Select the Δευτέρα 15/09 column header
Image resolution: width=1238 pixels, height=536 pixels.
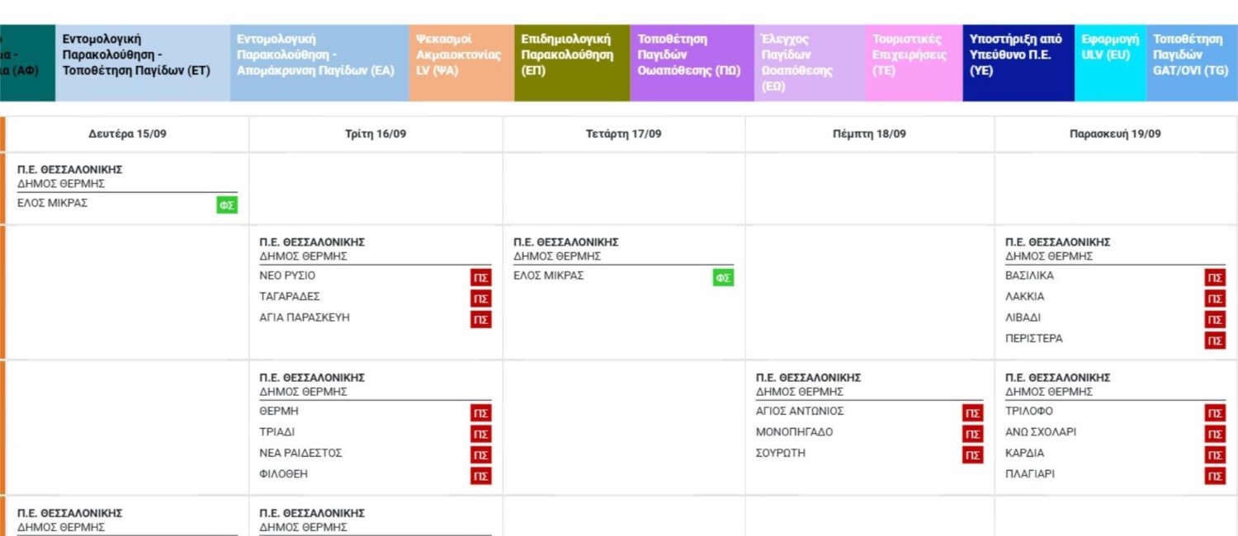(x=128, y=134)
